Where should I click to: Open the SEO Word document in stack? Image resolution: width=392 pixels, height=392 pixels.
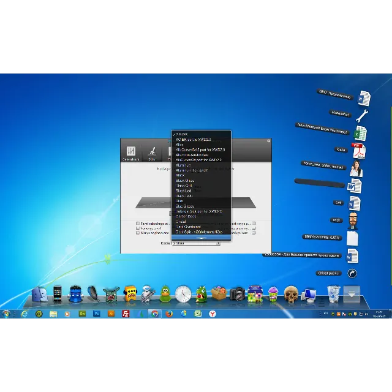point(364,98)
